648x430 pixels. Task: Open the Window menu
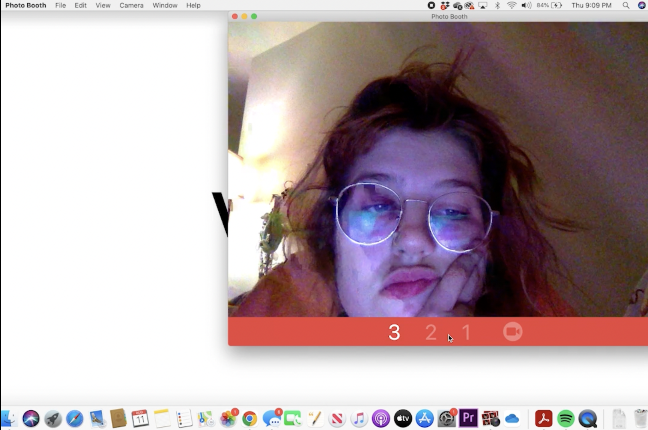click(165, 5)
